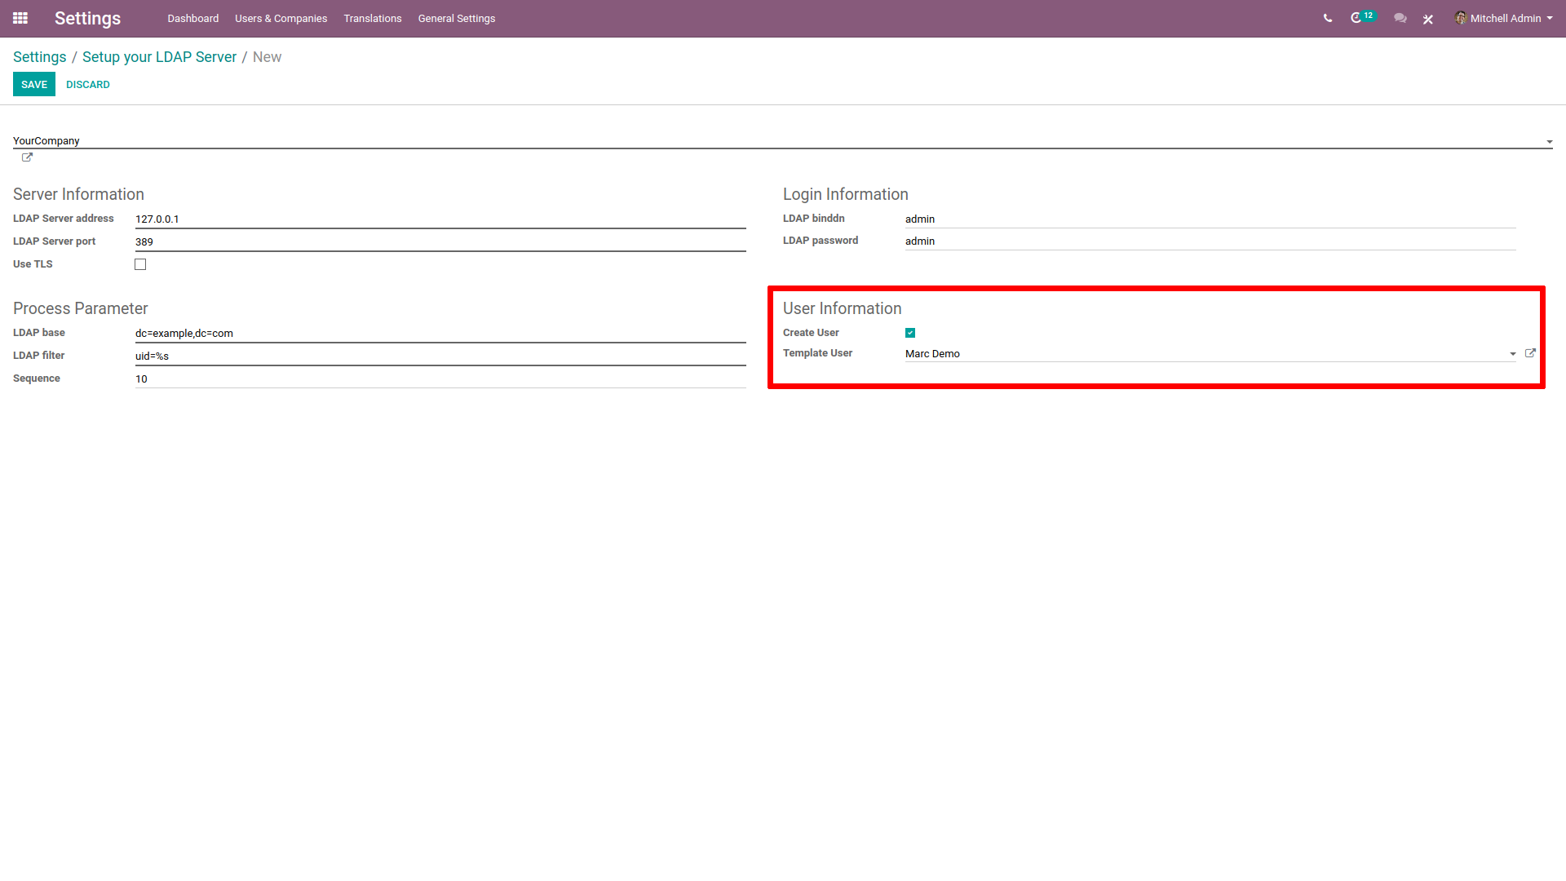Click the activity/clock icon with badge 12

coord(1360,18)
